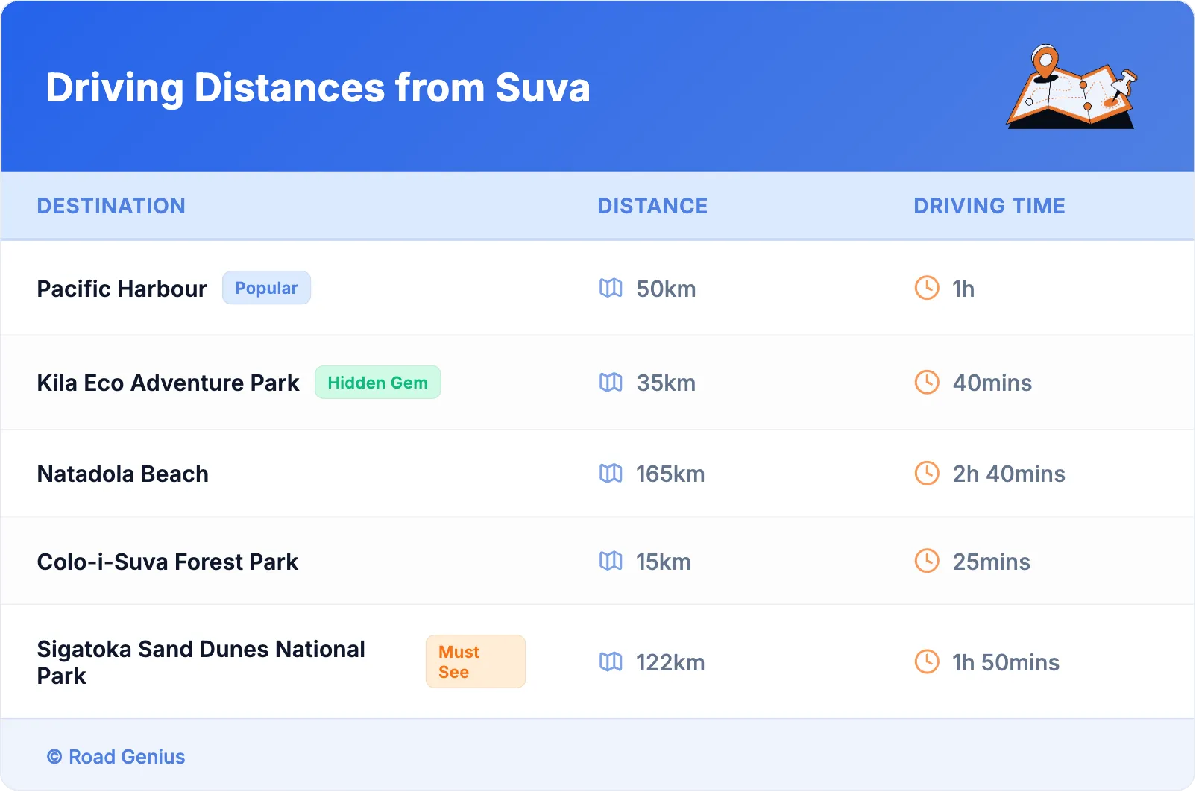The image size is (1196, 792).
Task: Click the 122km distance value
Action: [x=670, y=662]
